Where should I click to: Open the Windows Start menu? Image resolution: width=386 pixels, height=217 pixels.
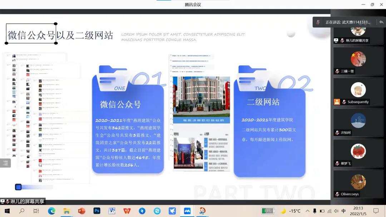(x=7, y=211)
